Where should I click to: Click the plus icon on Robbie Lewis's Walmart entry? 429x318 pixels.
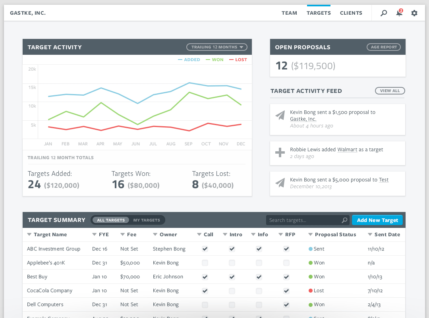(x=280, y=152)
